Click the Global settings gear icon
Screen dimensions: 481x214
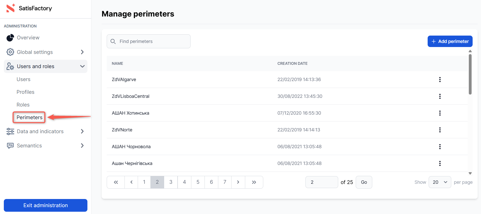coord(10,52)
